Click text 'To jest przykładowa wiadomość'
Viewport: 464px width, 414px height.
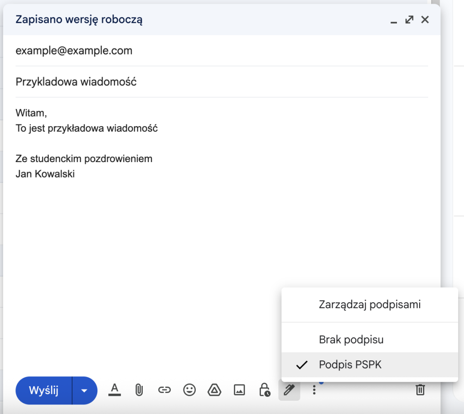(x=87, y=128)
